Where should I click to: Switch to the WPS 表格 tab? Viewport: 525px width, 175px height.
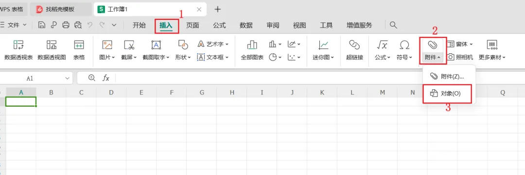pyautogui.click(x=13, y=9)
